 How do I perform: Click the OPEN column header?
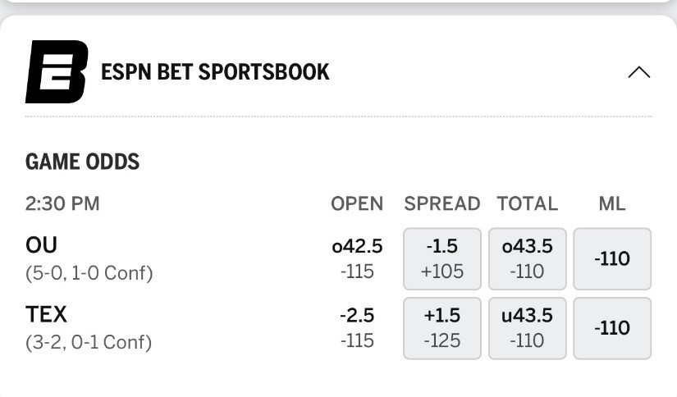(357, 204)
